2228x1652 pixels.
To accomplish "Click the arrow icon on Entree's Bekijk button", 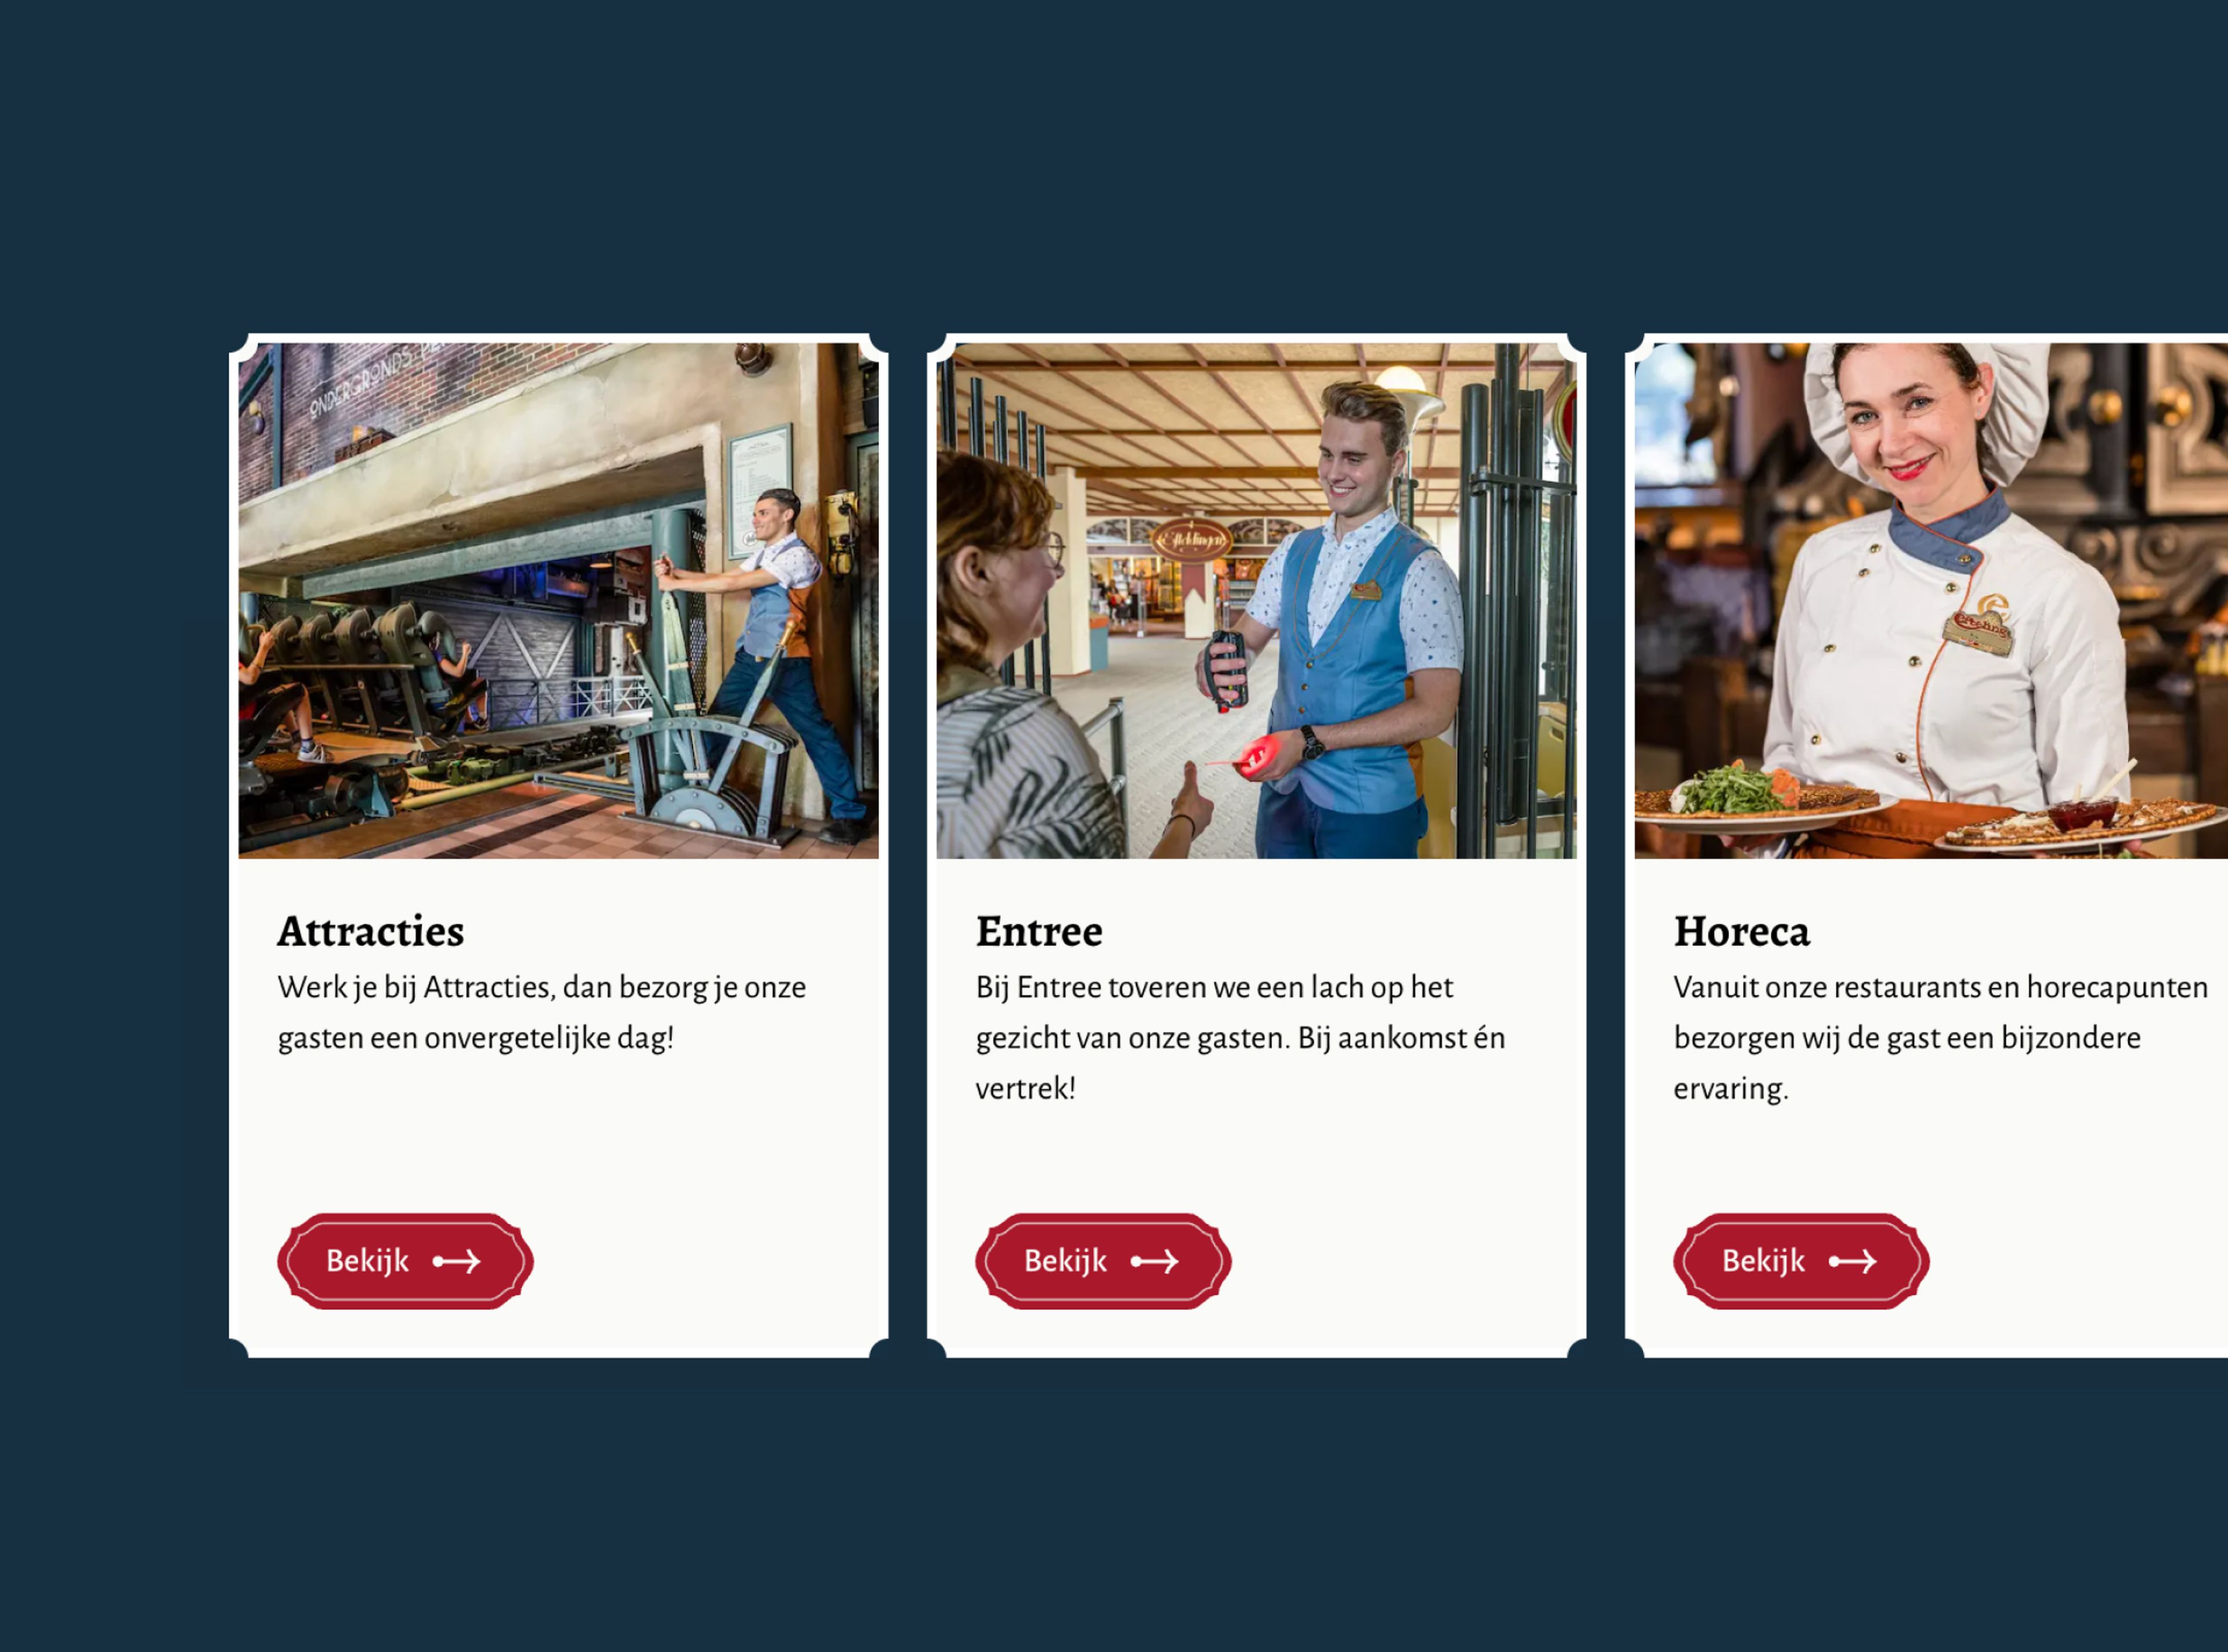I will [1154, 1262].
